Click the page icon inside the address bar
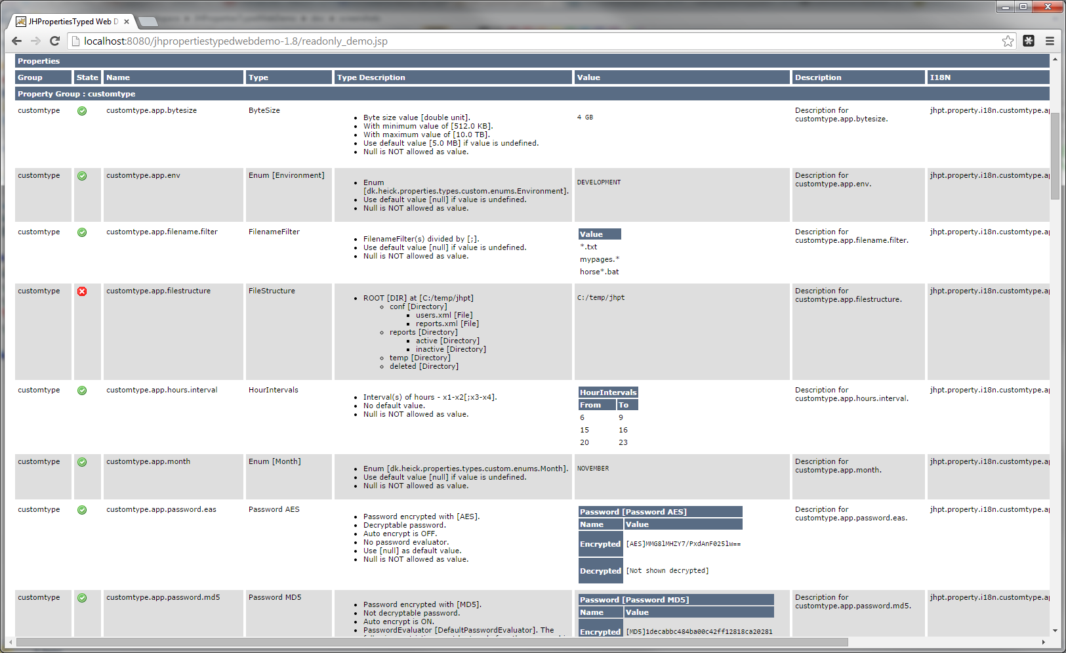Screen dimensions: 1066x653 76,41
